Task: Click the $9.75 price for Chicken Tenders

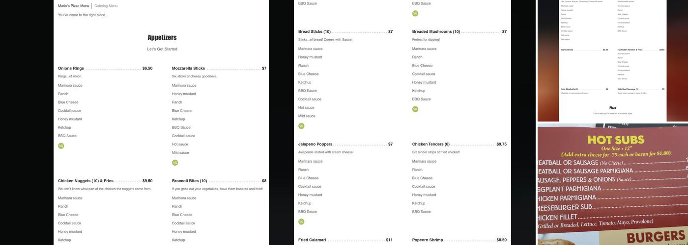Action: [501, 145]
